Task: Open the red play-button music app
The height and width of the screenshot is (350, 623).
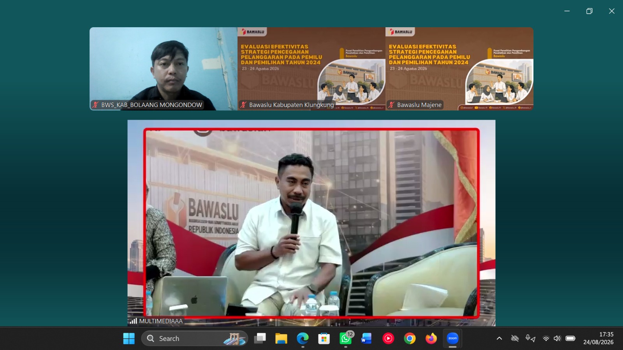Action: [388, 338]
